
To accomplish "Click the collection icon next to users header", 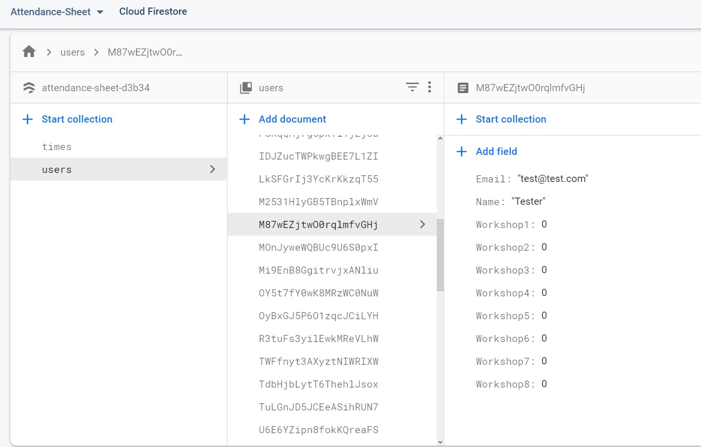I will point(246,88).
